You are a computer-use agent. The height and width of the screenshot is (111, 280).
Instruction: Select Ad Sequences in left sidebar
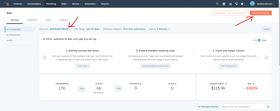(13, 35)
